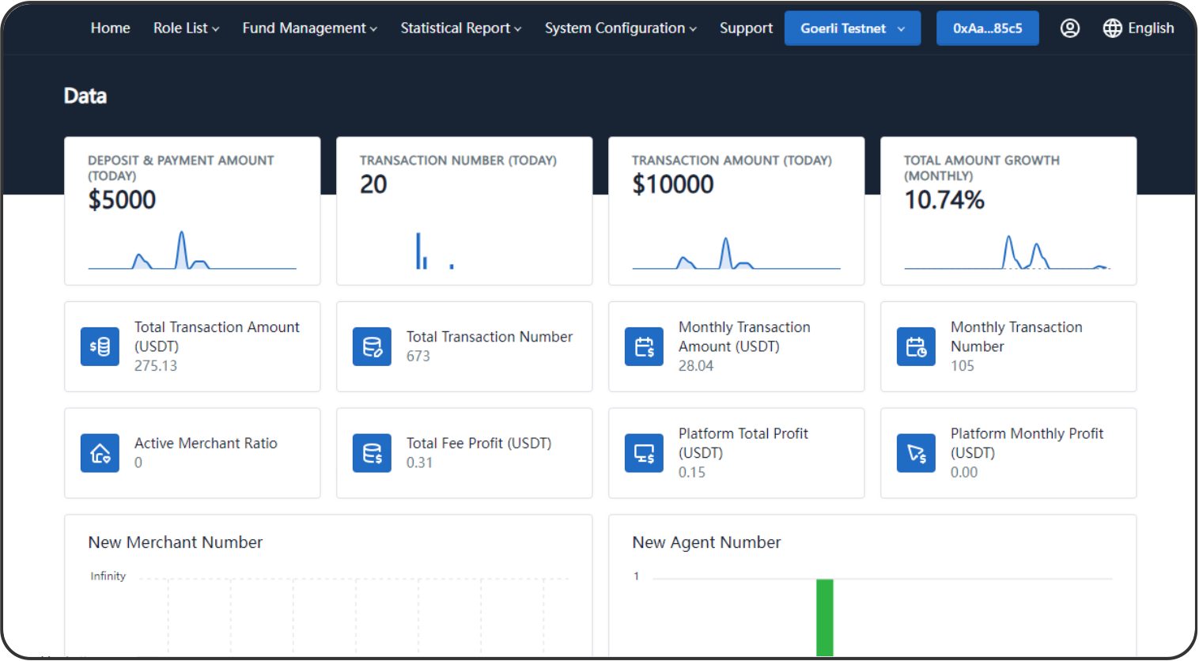This screenshot has width=1199, height=661.
Task: Click the Platform Total Profit monitor icon
Action: coord(644,453)
